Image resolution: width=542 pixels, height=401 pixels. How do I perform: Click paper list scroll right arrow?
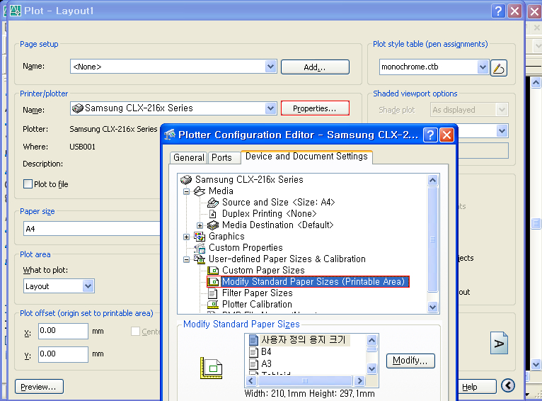[359, 381]
